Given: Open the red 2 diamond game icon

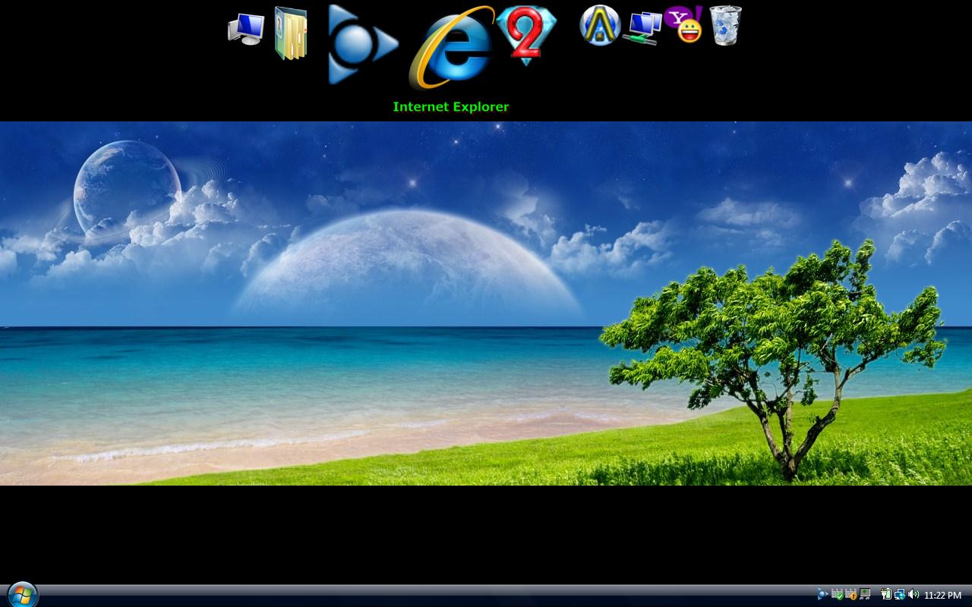Looking at the screenshot, I should [526, 36].
